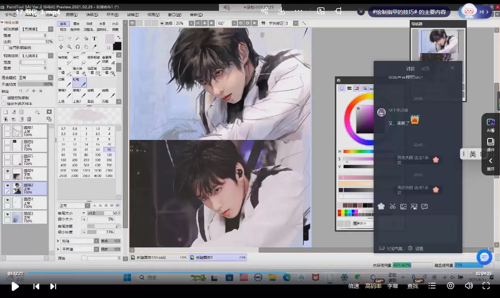The width and height of the screenshot is (500, 298).
Task: Switch to 基本 brush tab
Action: pyautogui.click(x=63, y=24)
